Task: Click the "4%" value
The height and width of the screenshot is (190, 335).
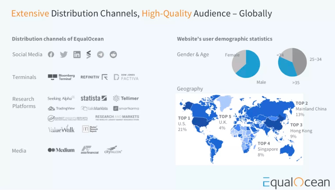Action: [222, 128]
